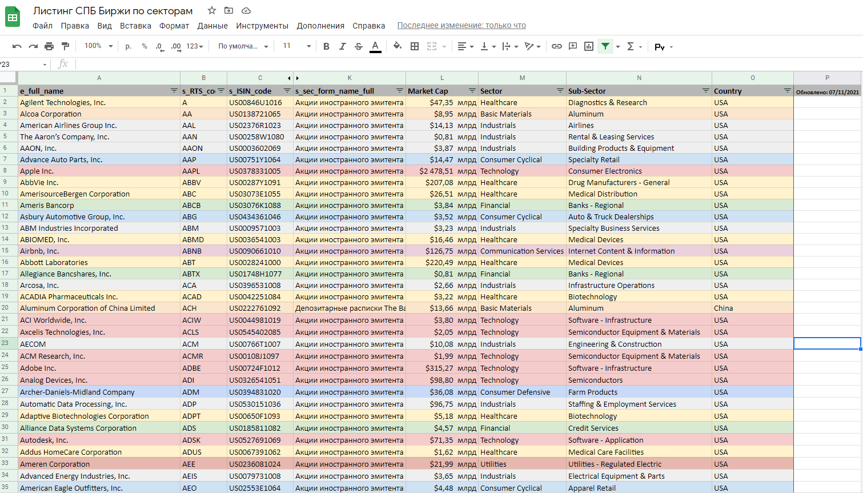863x493 pixels.
Task: Open filter for s_ISIN_code column
Action: (x=287, y=91)
